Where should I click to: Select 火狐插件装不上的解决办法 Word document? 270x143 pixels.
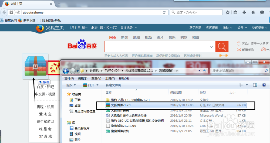pos(126,115)
